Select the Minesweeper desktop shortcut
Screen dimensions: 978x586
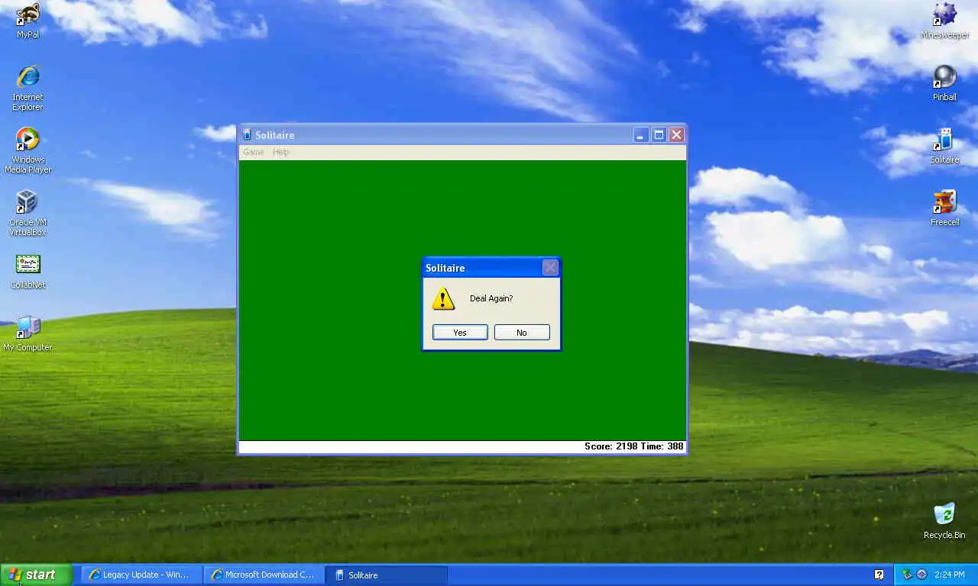coord(944,21)
